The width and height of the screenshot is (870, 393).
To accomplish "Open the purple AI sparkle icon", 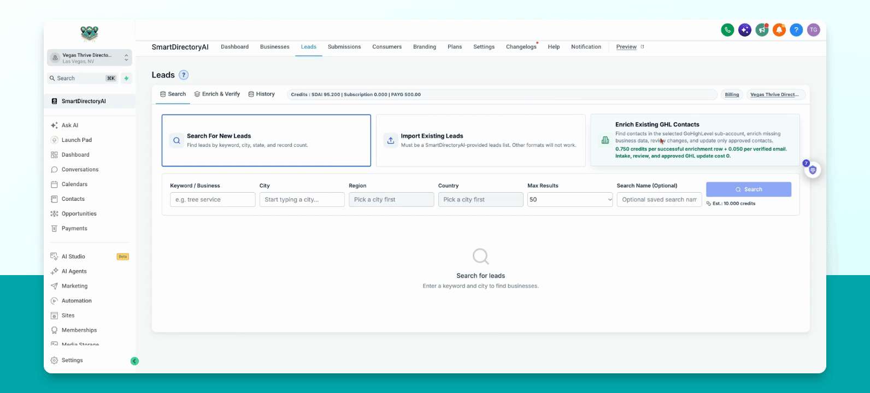I will pyautogui.click(x=745, y=30).
